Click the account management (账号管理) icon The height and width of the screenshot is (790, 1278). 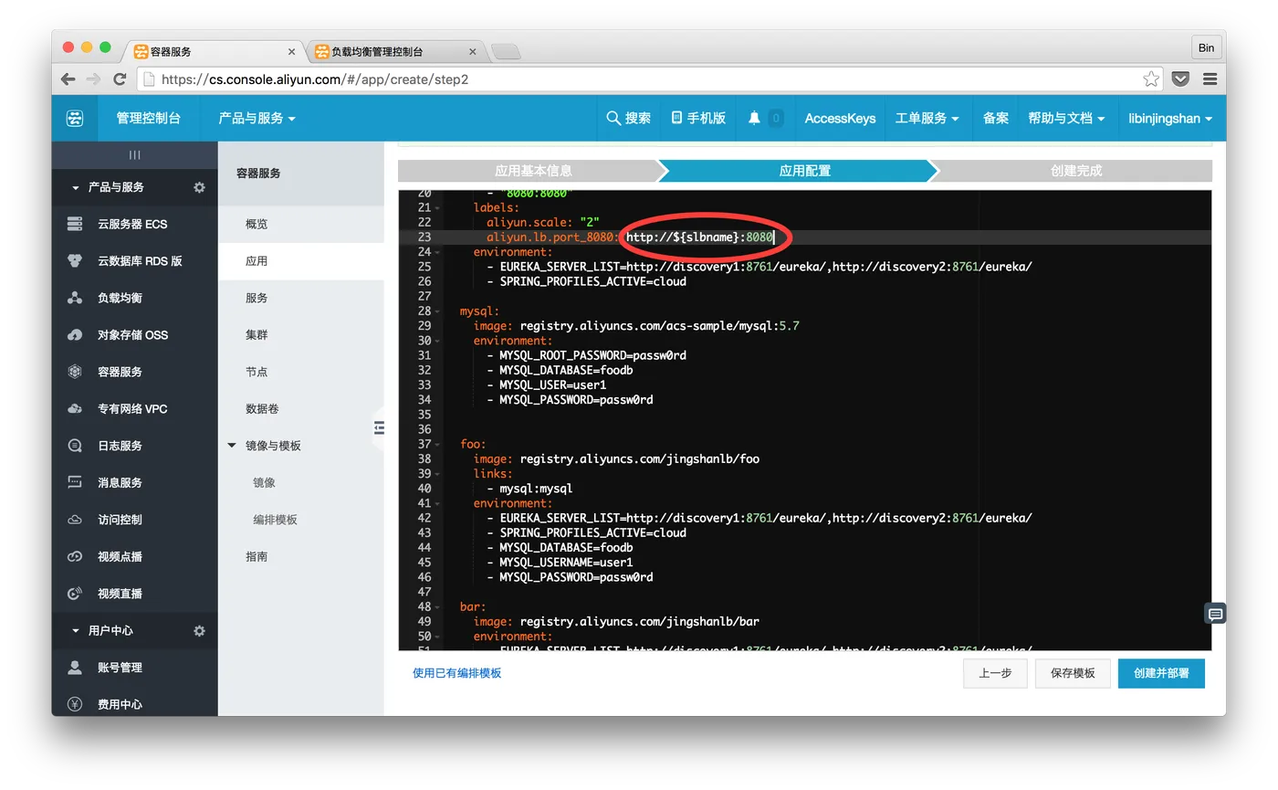75,668
